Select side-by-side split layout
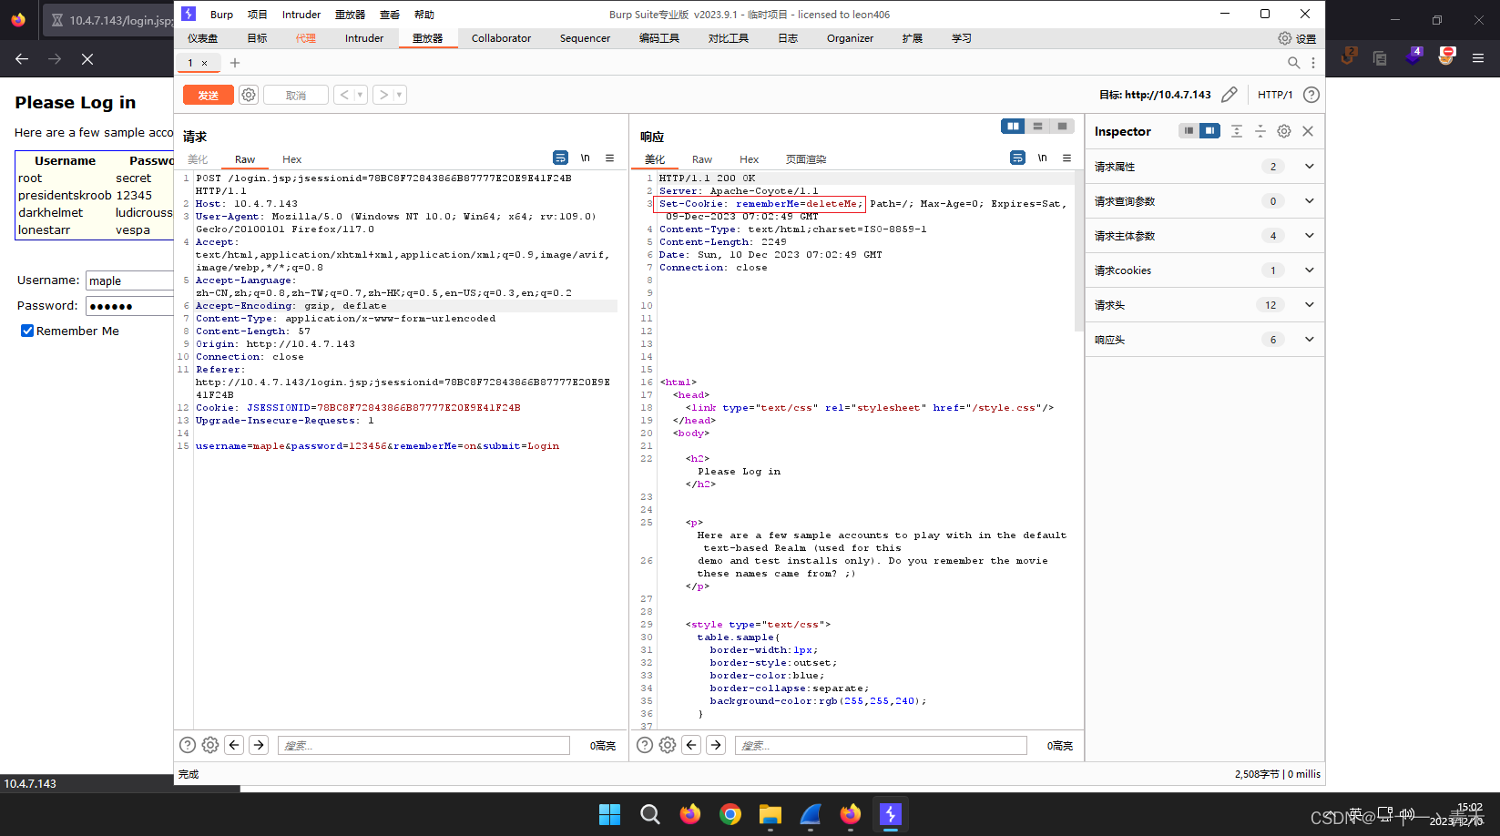 [x=1013, y=127]
